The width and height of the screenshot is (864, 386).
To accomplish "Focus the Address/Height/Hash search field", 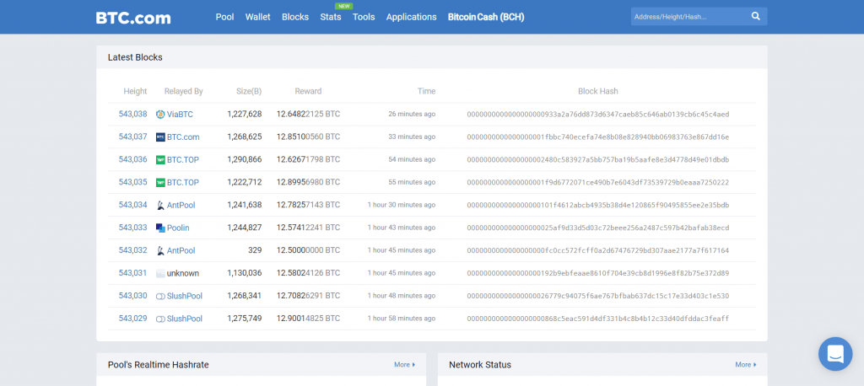I will point(688,17).
